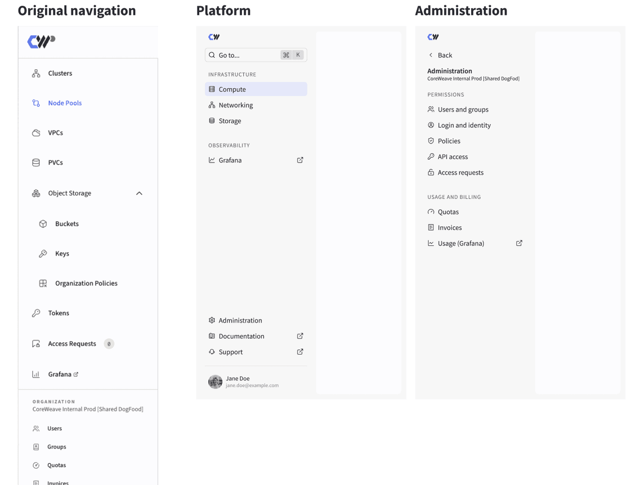Select the Storage icon under Infrastructure
The image size is (637, 485).
[x=211, y=120]
